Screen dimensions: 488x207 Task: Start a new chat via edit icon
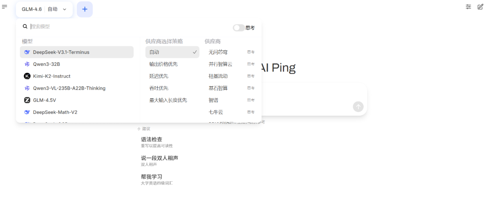pos(481,7)
